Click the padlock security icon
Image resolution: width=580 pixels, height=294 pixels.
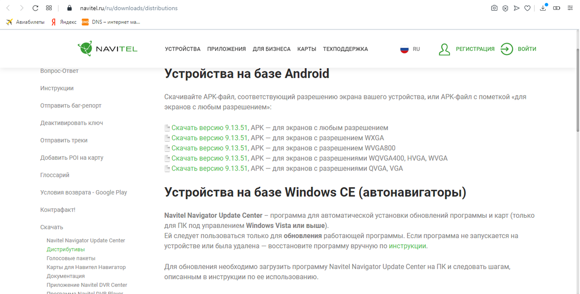click(69, 8)
